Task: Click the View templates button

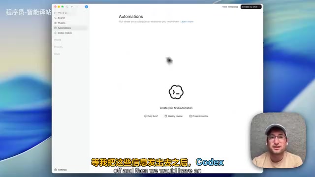Action: [x=230, y=7]
